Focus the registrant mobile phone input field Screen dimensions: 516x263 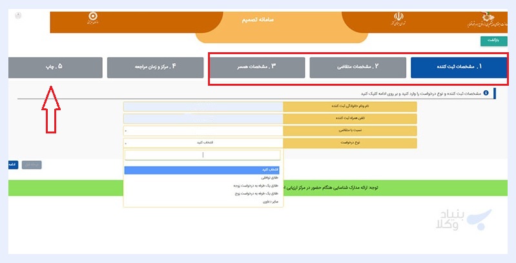203,119
